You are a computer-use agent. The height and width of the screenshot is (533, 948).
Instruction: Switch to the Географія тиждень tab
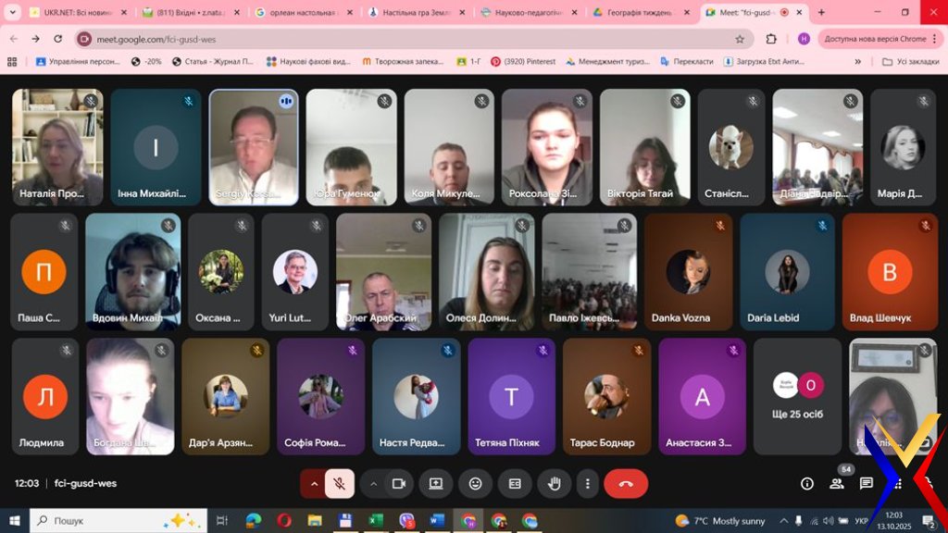click(x=639, y=13)
